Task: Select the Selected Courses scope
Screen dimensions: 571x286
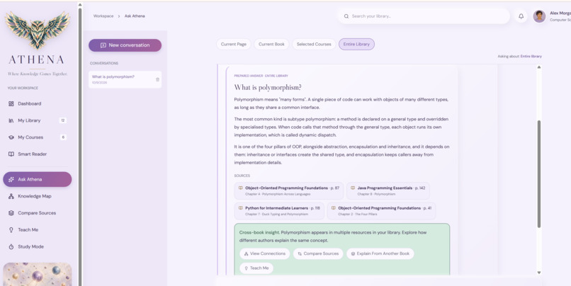Action: click(314, 44)
